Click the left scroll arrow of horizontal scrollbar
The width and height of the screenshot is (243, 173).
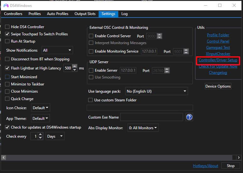pos(3,158)
